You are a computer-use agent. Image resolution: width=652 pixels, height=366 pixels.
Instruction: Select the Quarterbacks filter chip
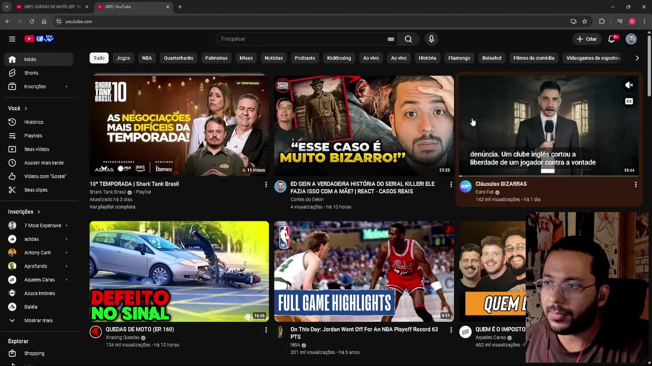coord(178,58)
